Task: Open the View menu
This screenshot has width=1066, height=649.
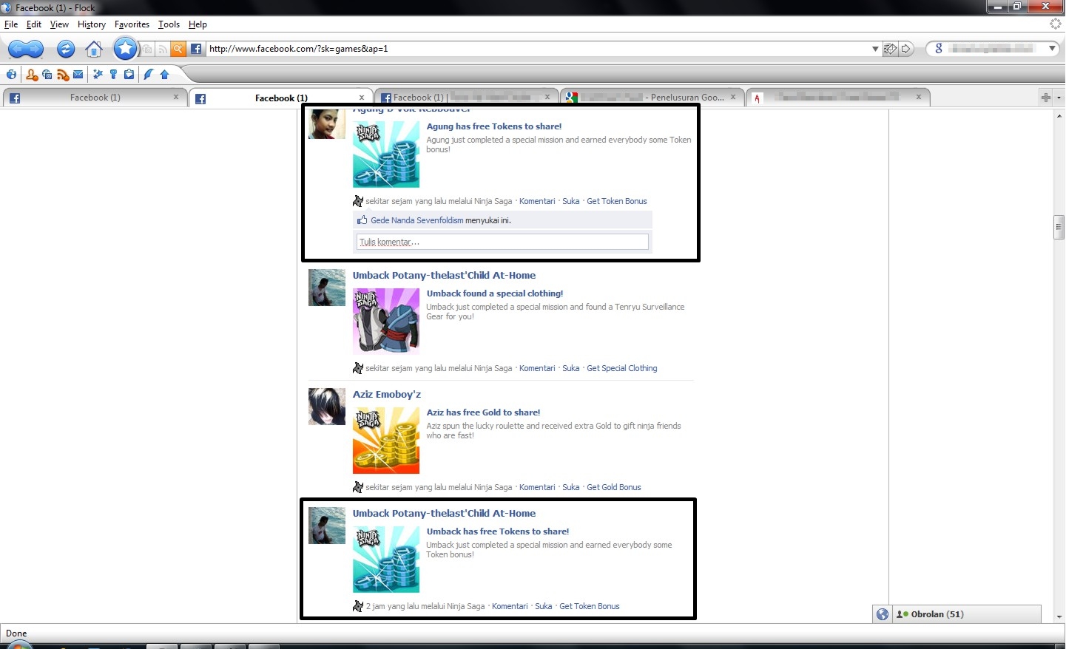Action: (x=59, y=24)
